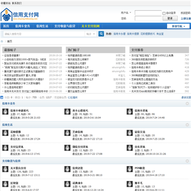Open the 区块链 forum icon

pos(5,184)
